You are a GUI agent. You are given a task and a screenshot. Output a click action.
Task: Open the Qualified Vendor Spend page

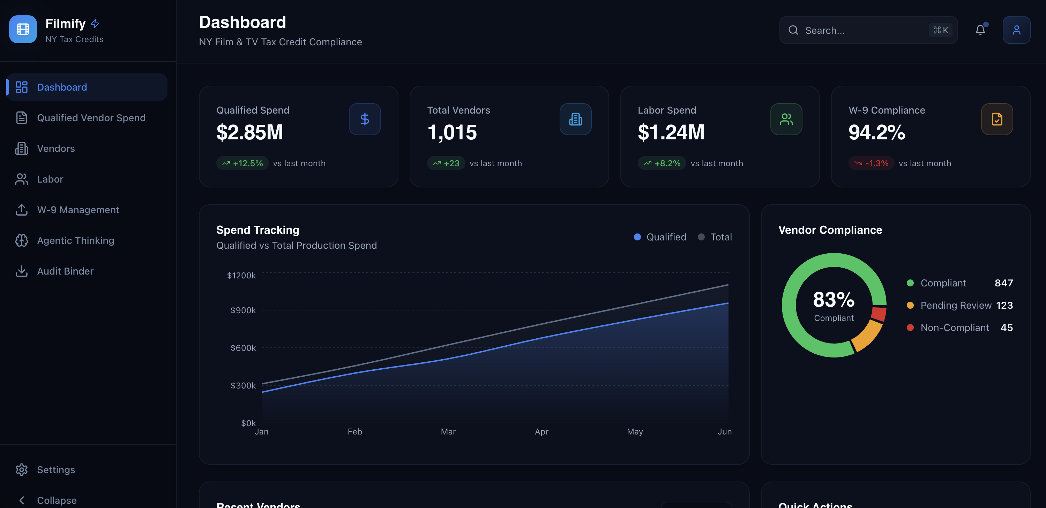tap(91, 118)
